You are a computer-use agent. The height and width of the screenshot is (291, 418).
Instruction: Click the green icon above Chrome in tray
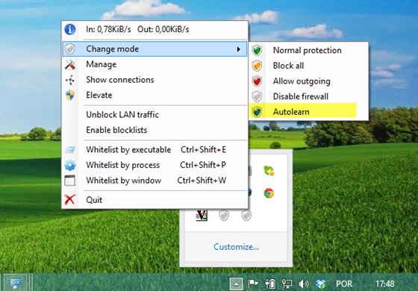(269, 171)
